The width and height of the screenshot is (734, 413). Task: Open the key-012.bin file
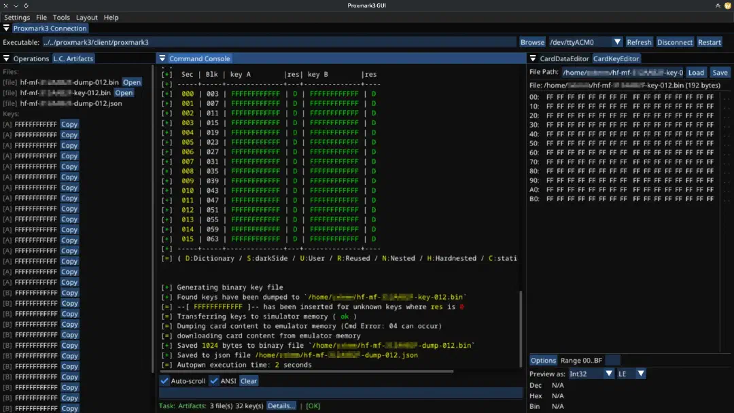(124, 92)
